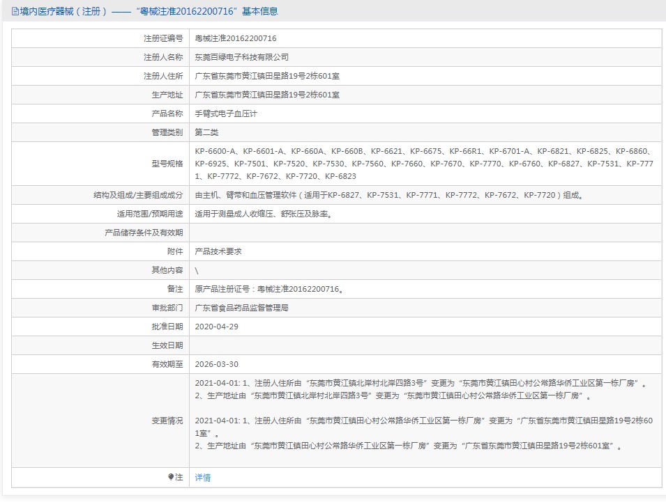Screen dimensions: 666x502
Task: Click the expiry date 2026-03-30
Action: [x=217, y=364]
